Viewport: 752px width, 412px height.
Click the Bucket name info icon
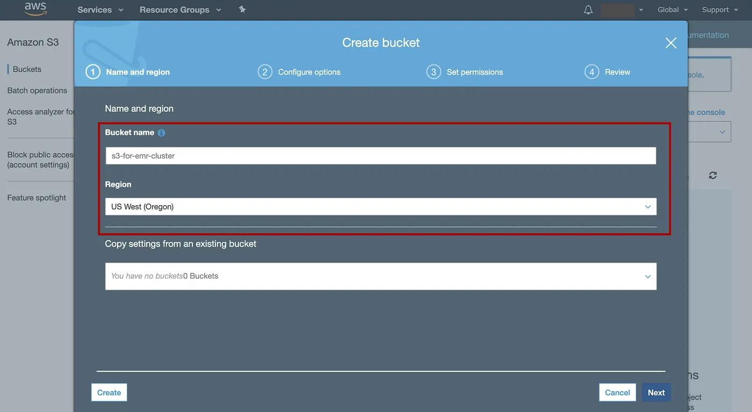[162, 133]
